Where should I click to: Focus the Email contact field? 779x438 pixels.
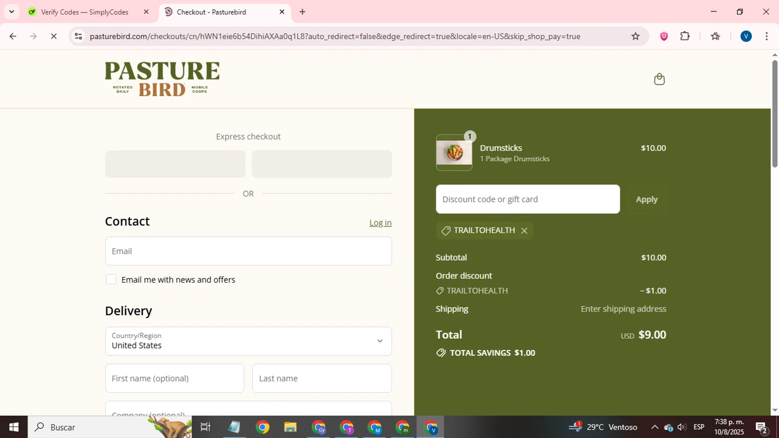click(248, 251)
